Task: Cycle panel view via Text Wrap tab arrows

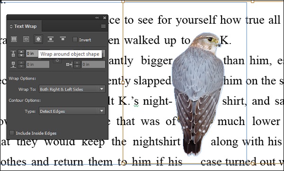Action: (x=11, y=27)
